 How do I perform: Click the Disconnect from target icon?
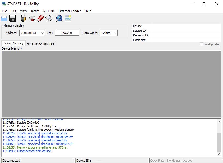coord(32,18)
